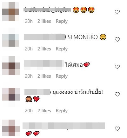127x138 pixels.
Task: Reply to the SEMONGKO comment
Action: [62, 49]
